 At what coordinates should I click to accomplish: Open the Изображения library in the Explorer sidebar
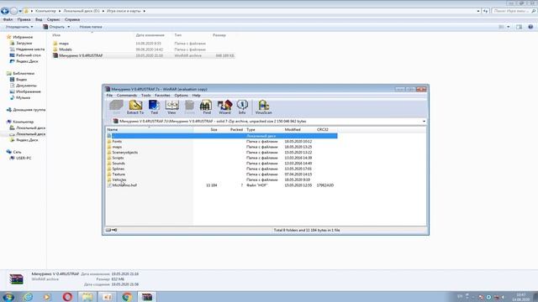28,91
